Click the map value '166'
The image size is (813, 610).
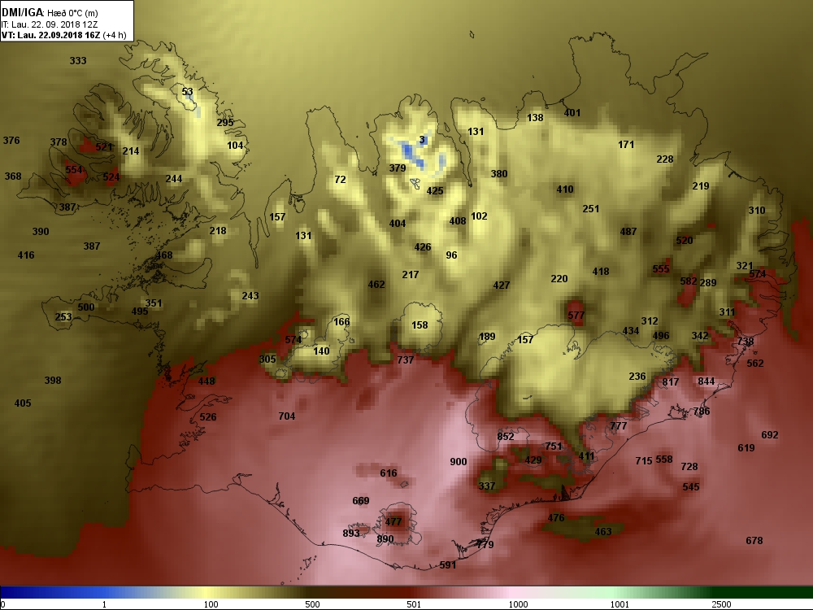(x=341, y=321)
